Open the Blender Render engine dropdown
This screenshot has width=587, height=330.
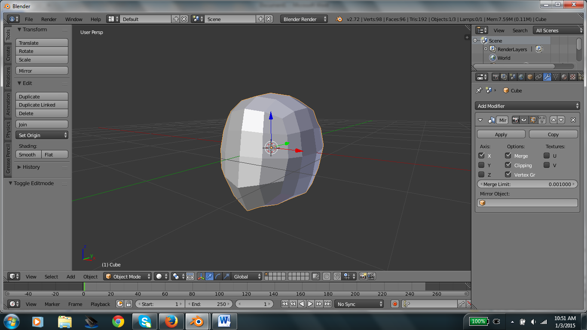click(304, 19)
